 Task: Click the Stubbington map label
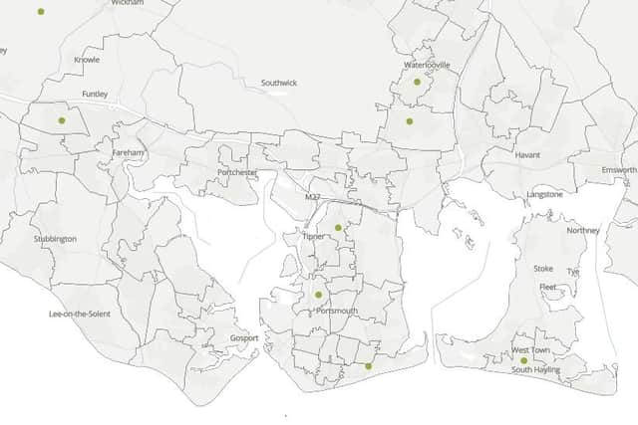[55, 239]
